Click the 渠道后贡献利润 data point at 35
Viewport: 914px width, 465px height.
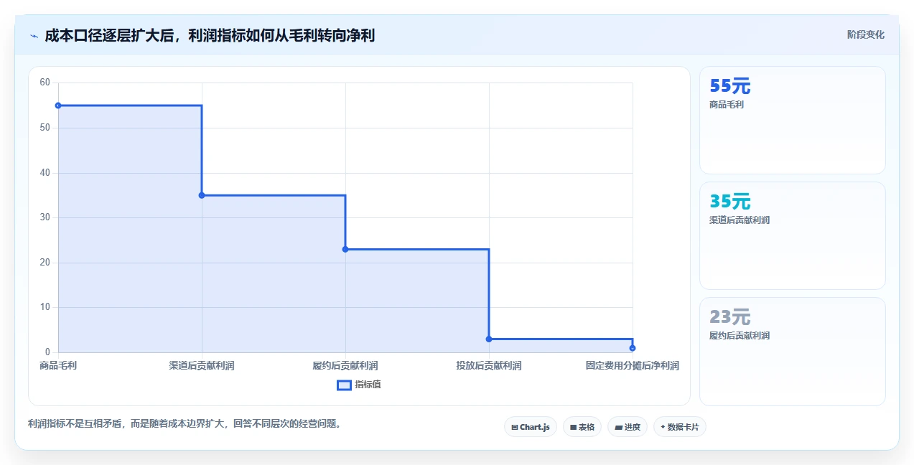[202, 195]
